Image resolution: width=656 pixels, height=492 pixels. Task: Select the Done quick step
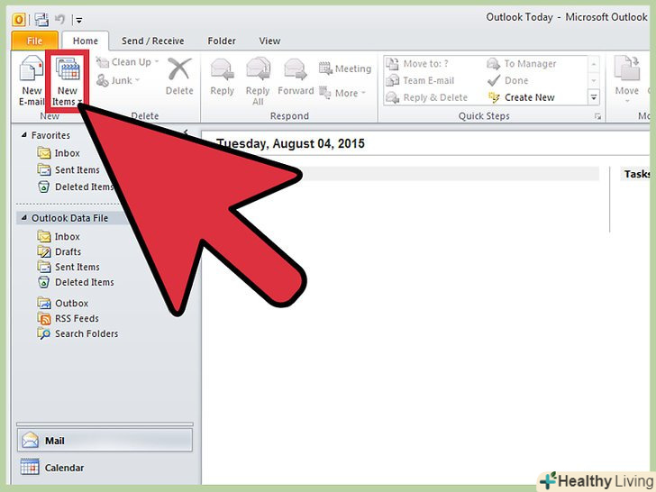508,80
